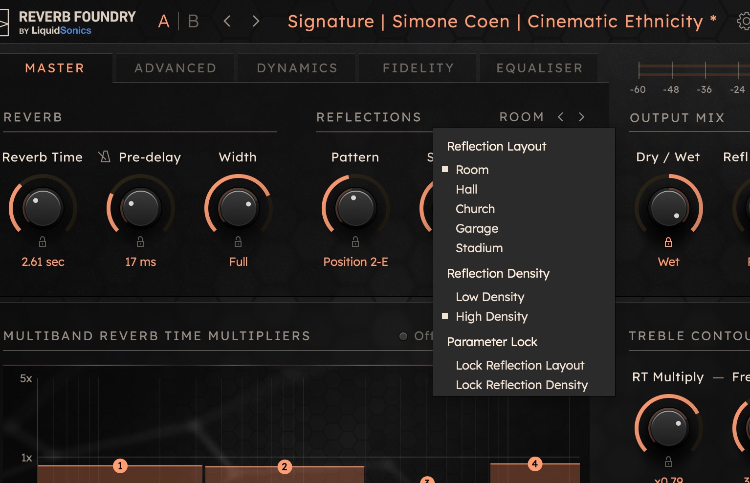This screenshot has width=750, height=483.
Task: Switch to the ADVANCED tab
Action: [x=176, y=68]
